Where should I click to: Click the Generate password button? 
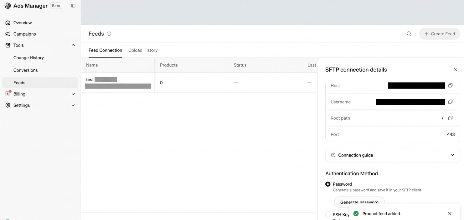[x=359, y=202]
